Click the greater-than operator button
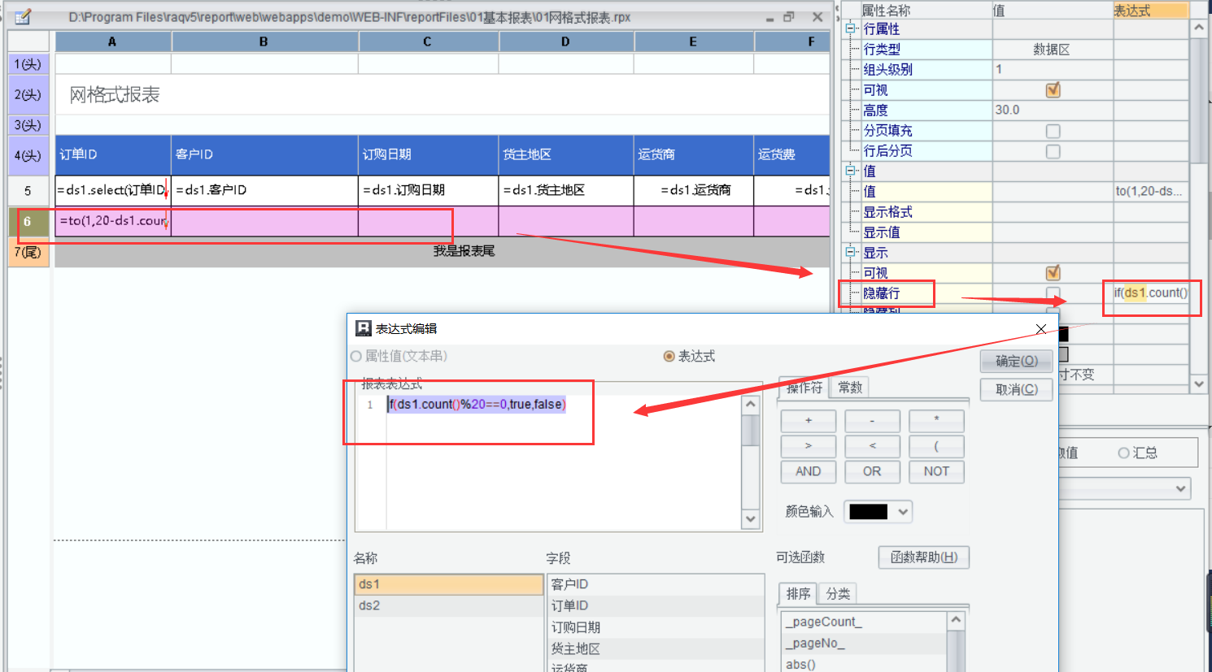The height and width of the screenshot is (672, 1212). pos(808,446)
